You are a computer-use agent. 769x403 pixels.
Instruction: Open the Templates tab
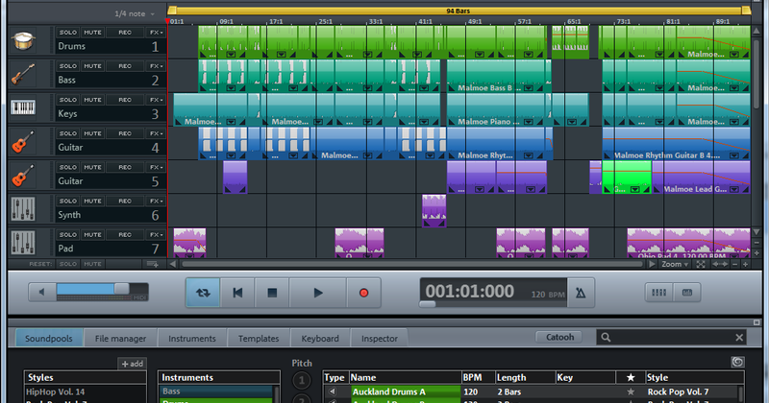coord(259,339)
